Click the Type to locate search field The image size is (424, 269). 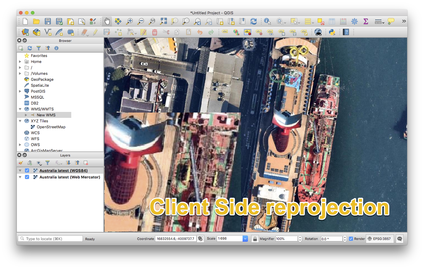pyautogui.click(x=50, y=238)
